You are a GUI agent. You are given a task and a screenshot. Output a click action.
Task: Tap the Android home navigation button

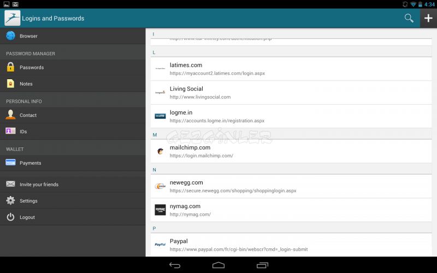pos(218,265)
